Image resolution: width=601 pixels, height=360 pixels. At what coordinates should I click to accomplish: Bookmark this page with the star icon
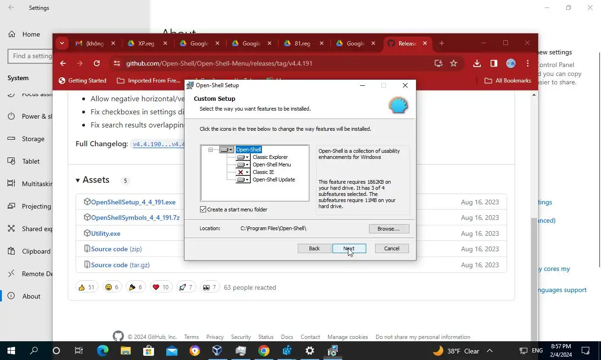click(x=454, y=63)
